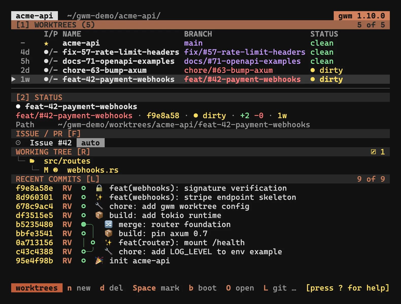Click the shuffle merge icon on router foundation
The height and width of the screenshot is (304, 401).
108,224
